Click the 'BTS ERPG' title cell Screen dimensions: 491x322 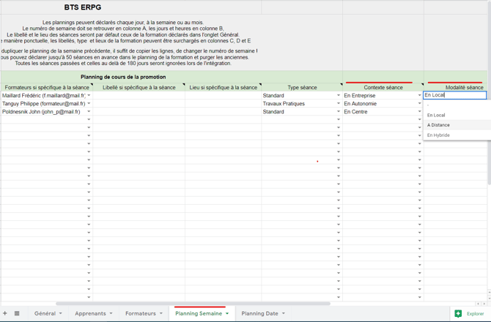point(83,7)
